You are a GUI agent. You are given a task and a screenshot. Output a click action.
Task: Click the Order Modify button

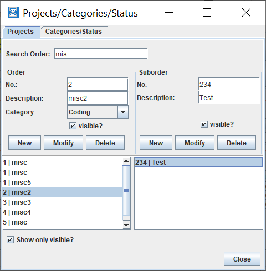point(63,143)
